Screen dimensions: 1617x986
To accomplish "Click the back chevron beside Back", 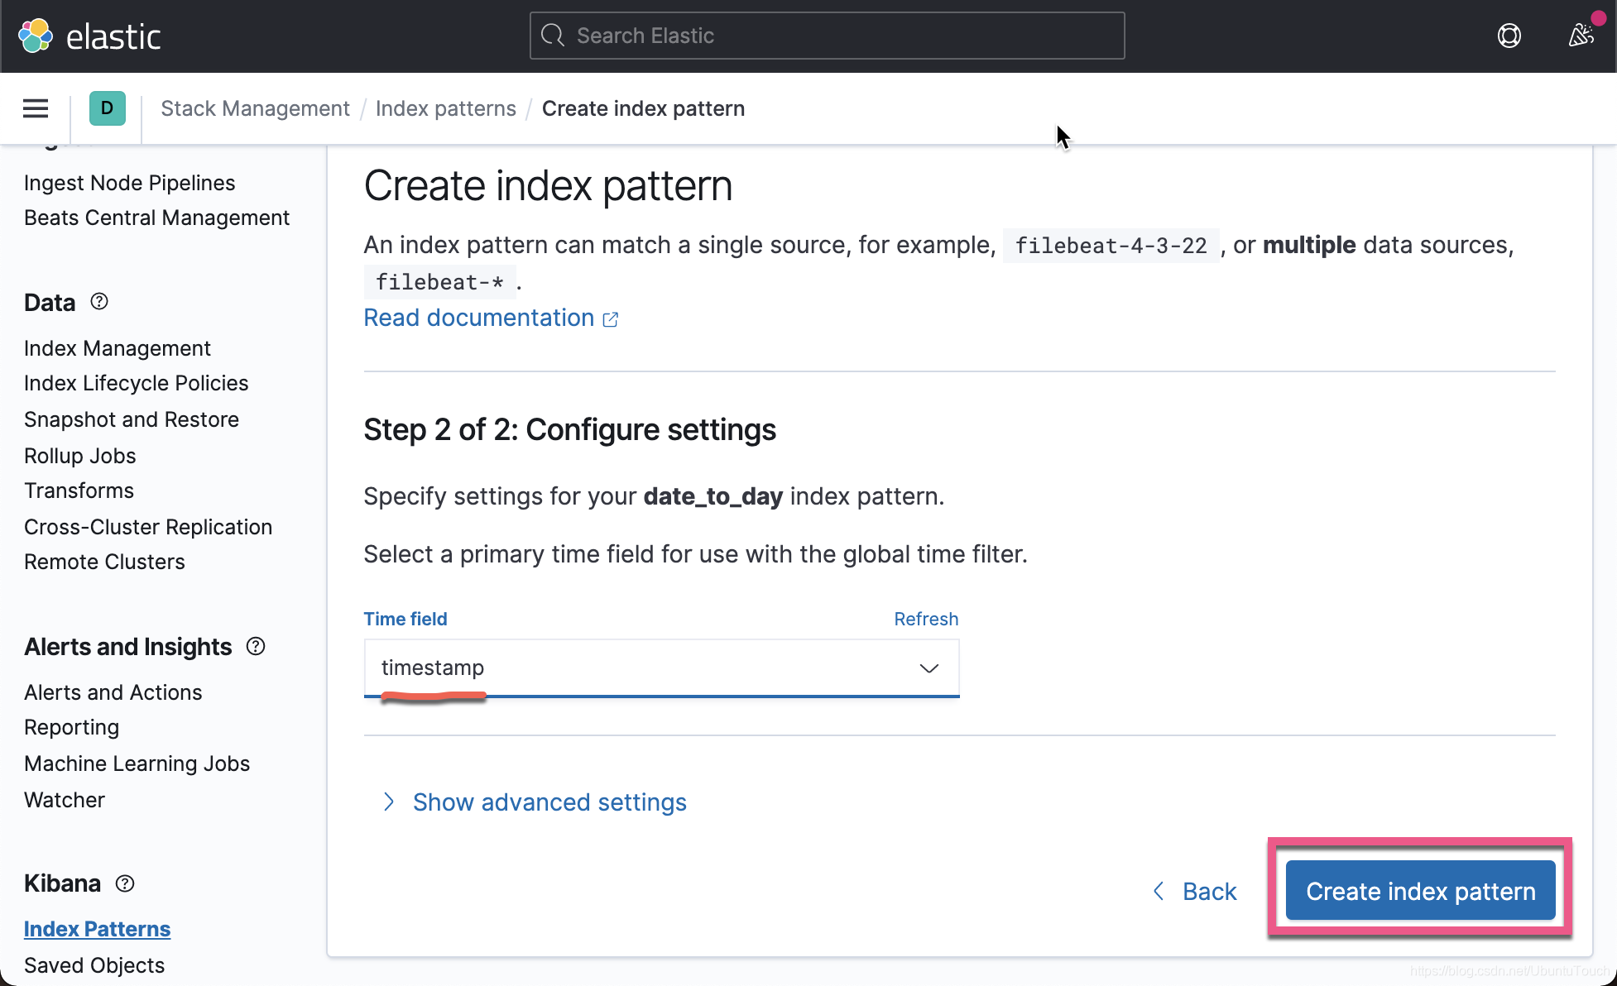I will (x=1158, y=891).
